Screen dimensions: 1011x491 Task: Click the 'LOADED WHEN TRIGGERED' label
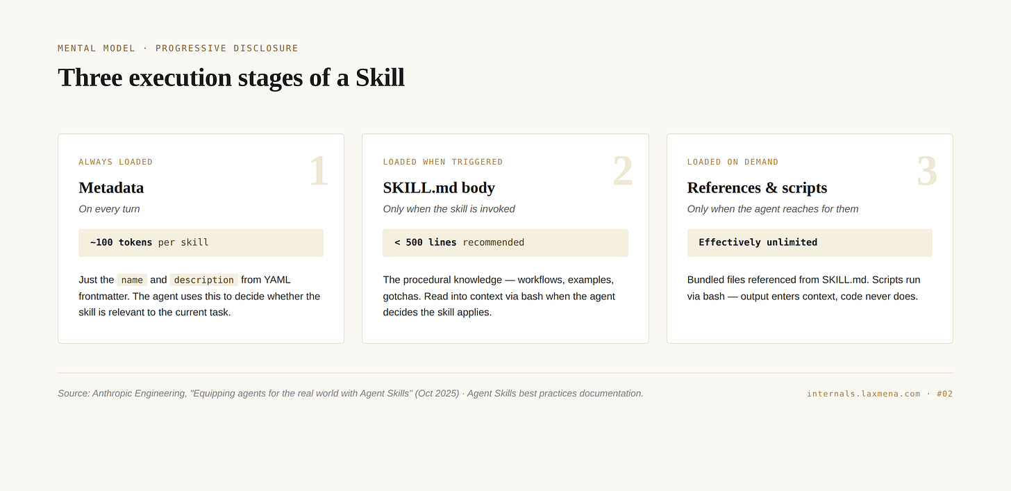443,162
